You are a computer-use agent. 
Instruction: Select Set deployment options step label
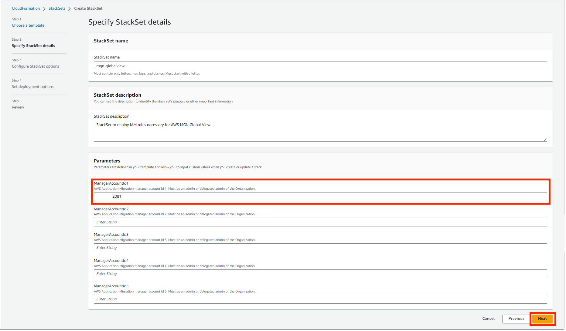pyautogui.click(x=33, y=87)
